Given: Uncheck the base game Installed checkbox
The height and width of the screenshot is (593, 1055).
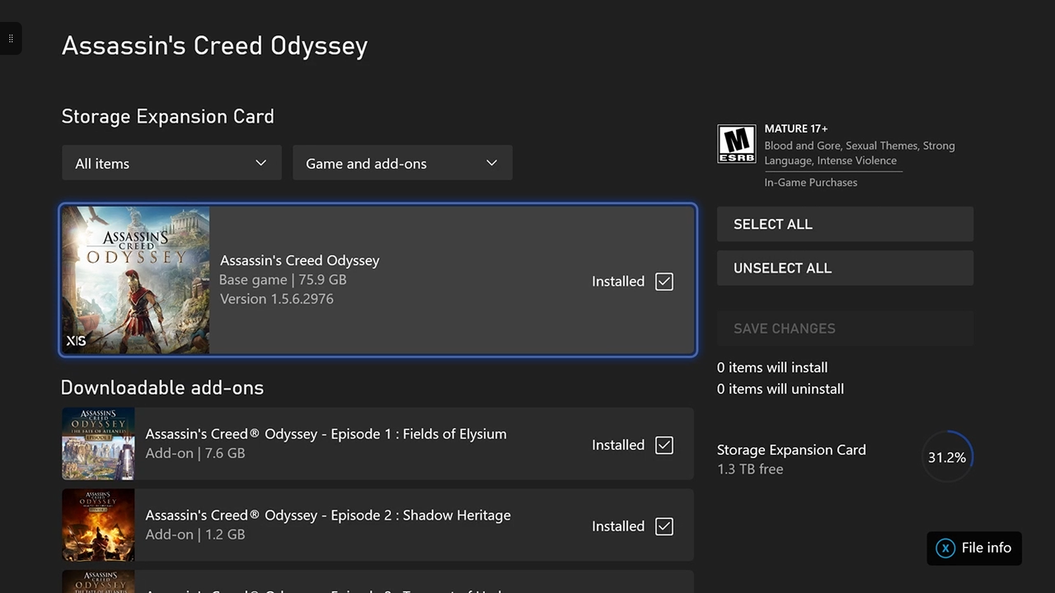Looking at the screenshot, I should click(664, 282).
